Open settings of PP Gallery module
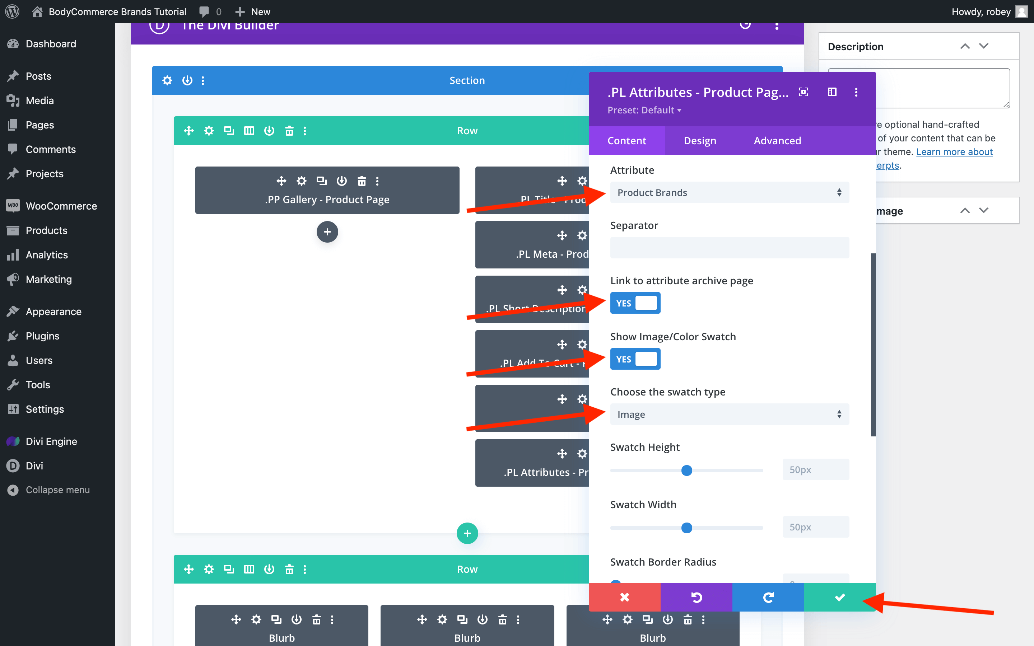Viewport: 1034px width, 646px height. (302, 181)
